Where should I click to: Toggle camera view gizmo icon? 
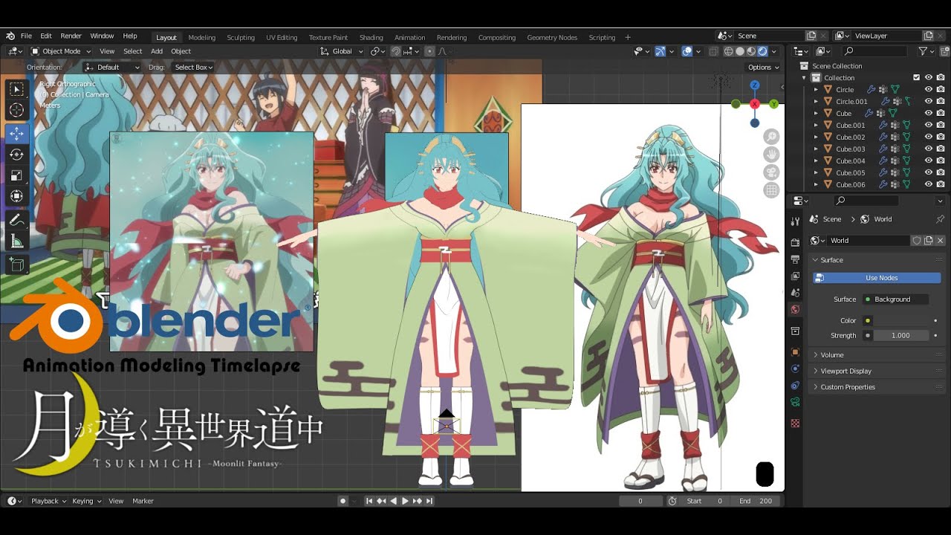click(772, 172)
